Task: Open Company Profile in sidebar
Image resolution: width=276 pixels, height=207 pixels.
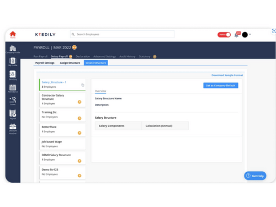Action: [13, 49]
